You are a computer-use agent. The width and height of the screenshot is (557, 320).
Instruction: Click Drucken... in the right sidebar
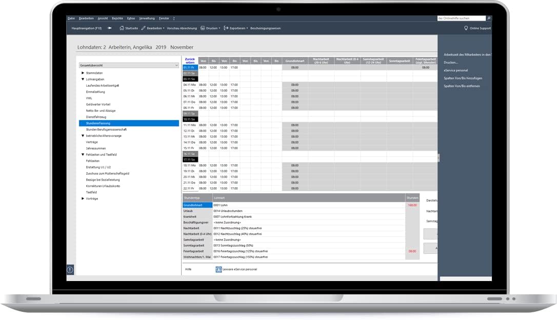tap(451, 63)
